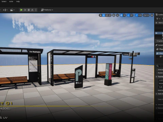Open the Select menu
This screenshot has width=163, height=122.
coord(4,1)
